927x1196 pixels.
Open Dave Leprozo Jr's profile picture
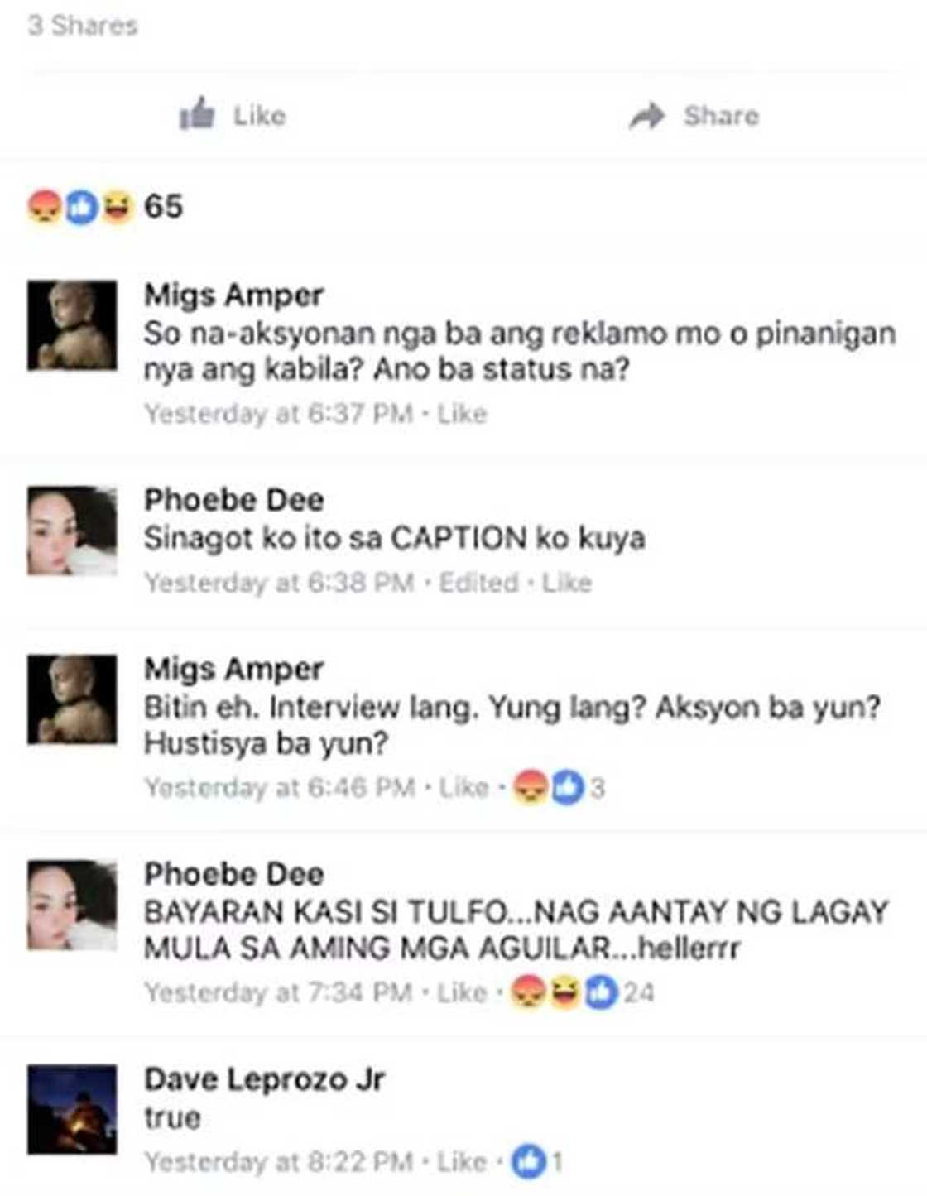(72, 1109)
